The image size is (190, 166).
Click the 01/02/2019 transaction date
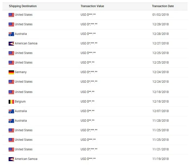click(x=160, y=15)
